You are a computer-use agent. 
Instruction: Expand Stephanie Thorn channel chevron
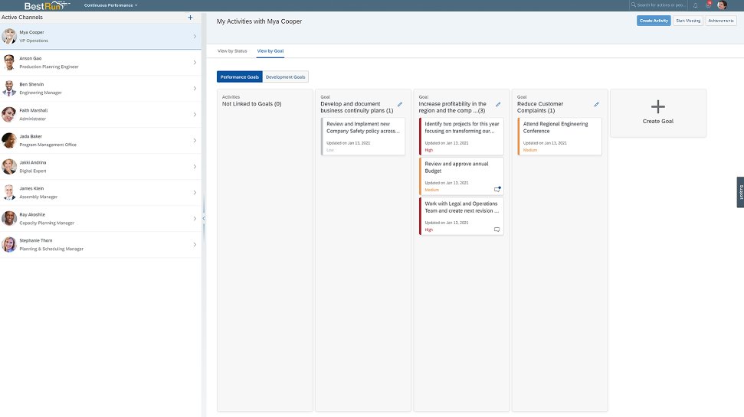(x=195, y=245)
